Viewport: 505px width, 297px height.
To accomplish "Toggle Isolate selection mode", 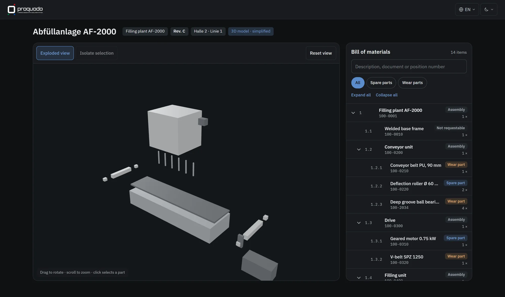I will tap(97, 53).
